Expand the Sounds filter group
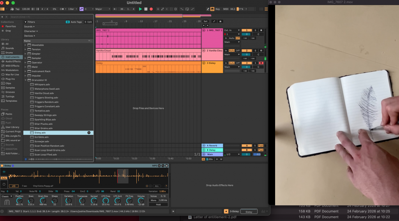399x221 pixels. (x=29, y=27)
